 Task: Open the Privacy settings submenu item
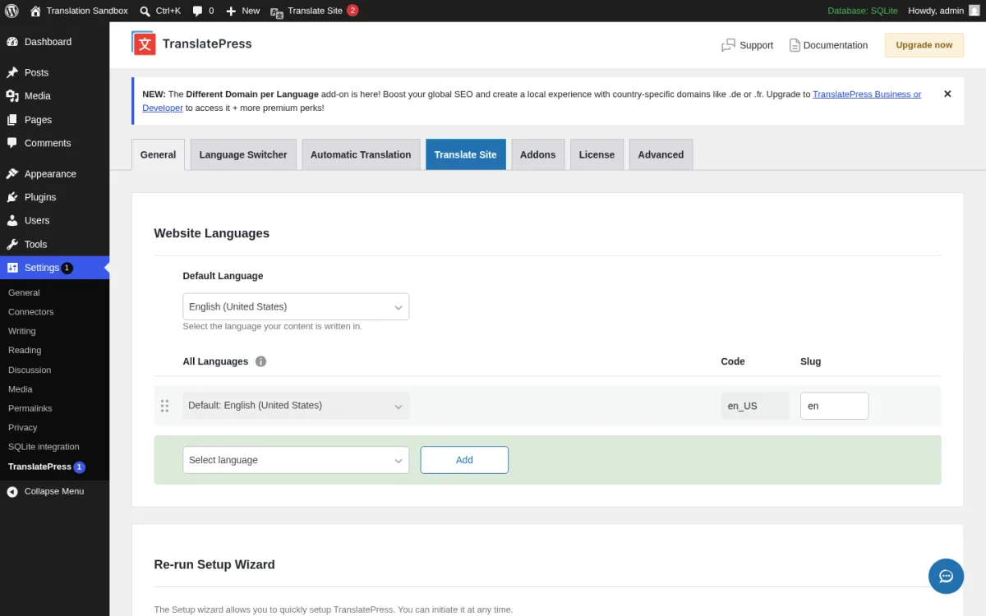(x=23, y=427)
